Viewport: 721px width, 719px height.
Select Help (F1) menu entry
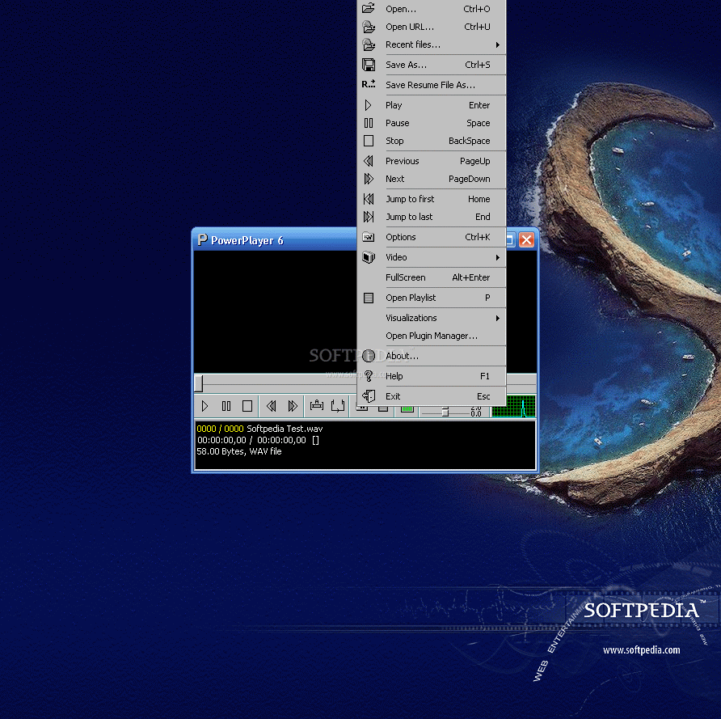[x=432, y=376]
